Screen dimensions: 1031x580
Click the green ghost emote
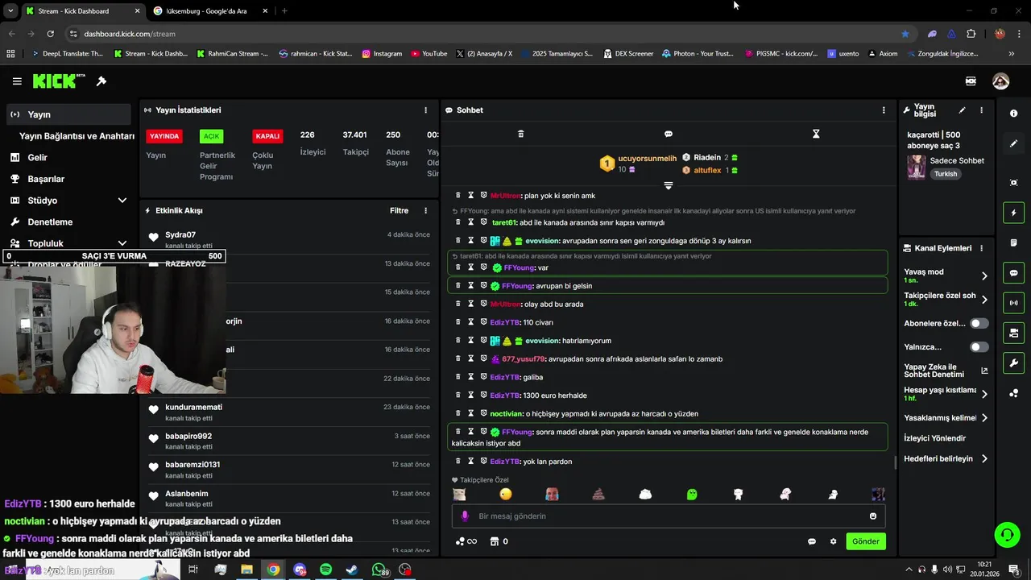point(692,494)
